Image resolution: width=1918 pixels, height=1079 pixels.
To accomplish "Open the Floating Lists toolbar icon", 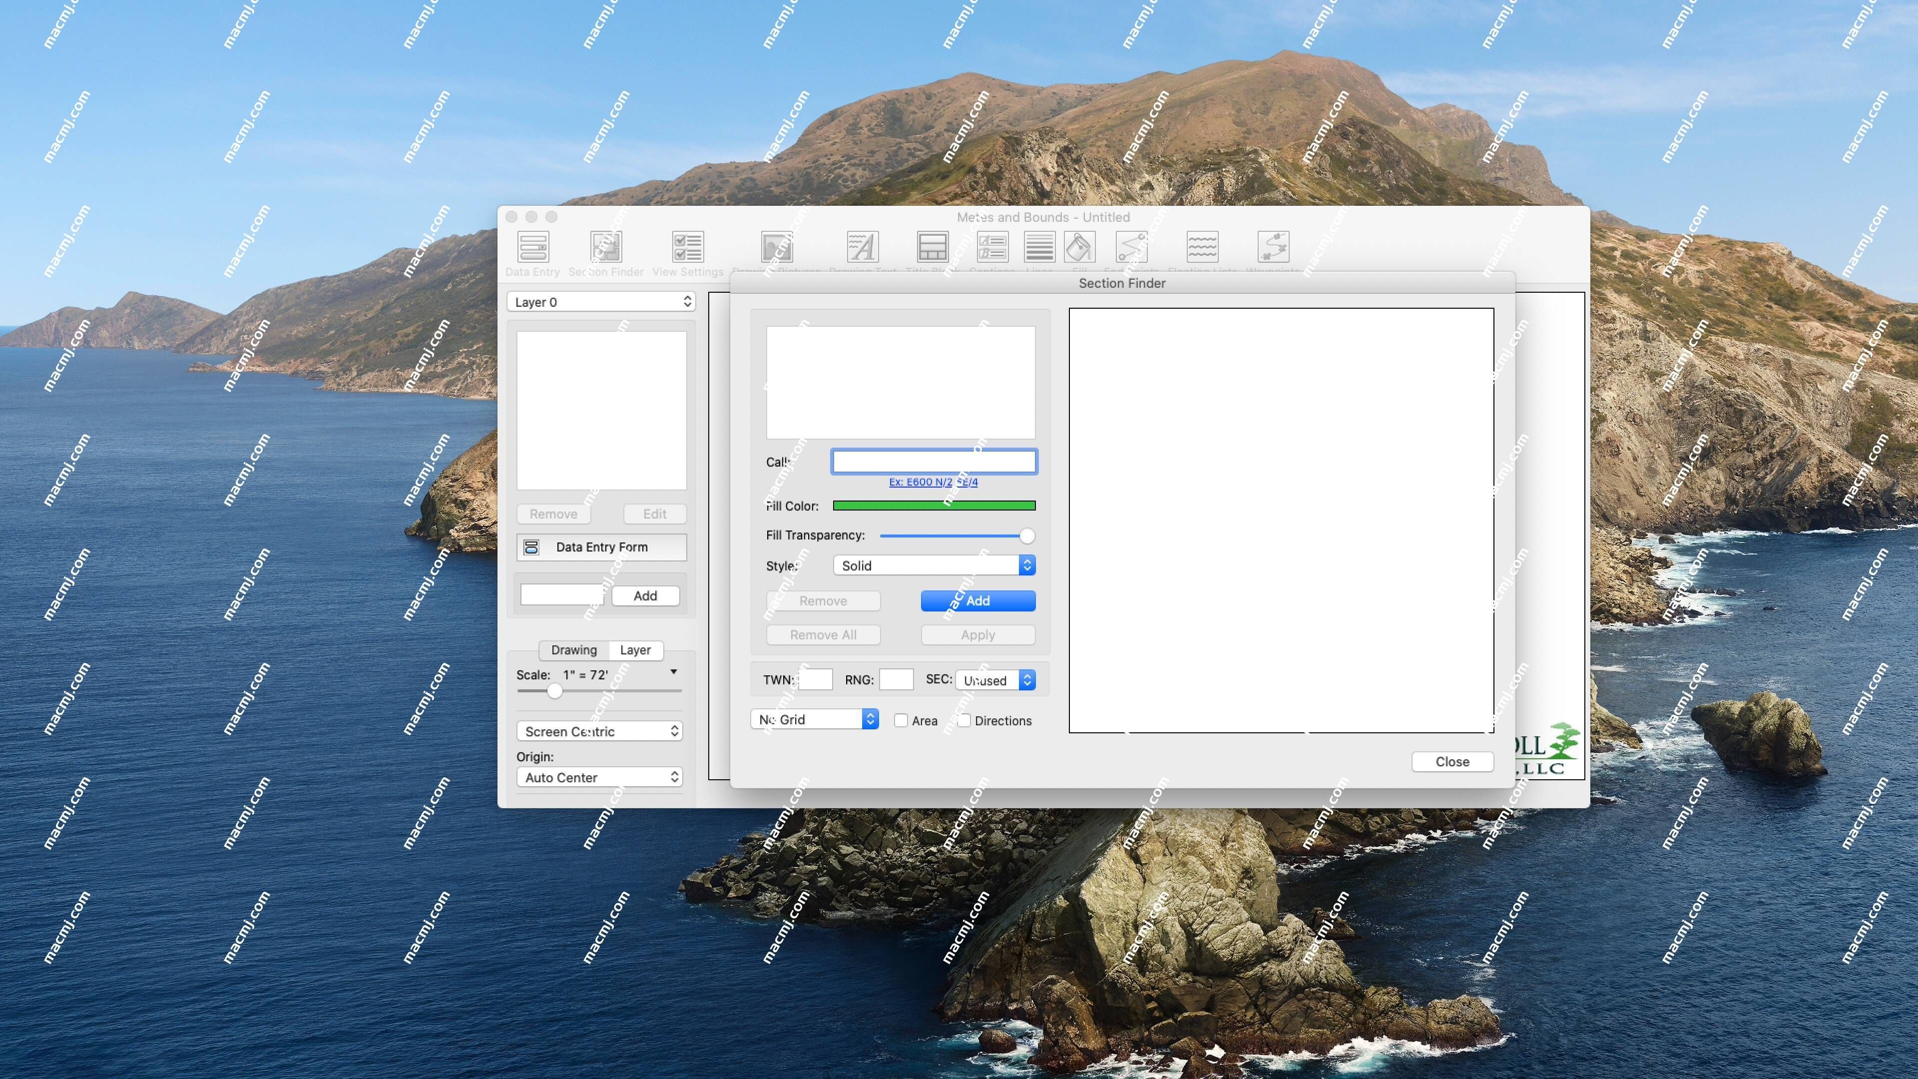I will pos(1202,247).
